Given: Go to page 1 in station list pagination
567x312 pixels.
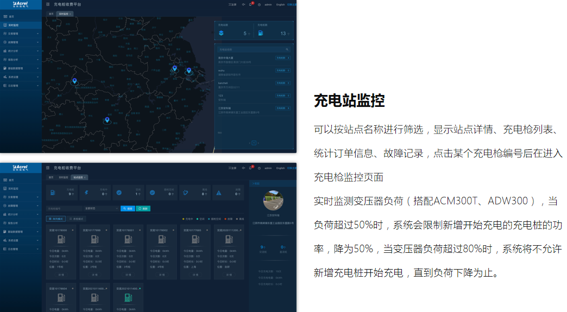Looking at the screenshot, I should (254, 143).
